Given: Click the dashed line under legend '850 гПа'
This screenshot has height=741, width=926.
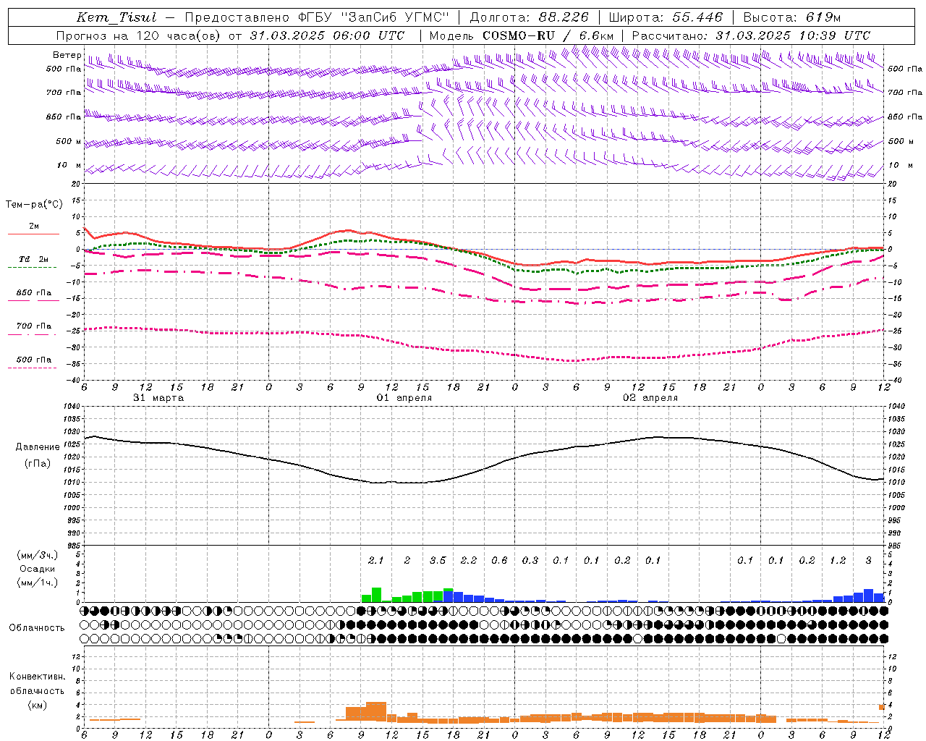Looking at the screenshot, I should click(33, 300).
